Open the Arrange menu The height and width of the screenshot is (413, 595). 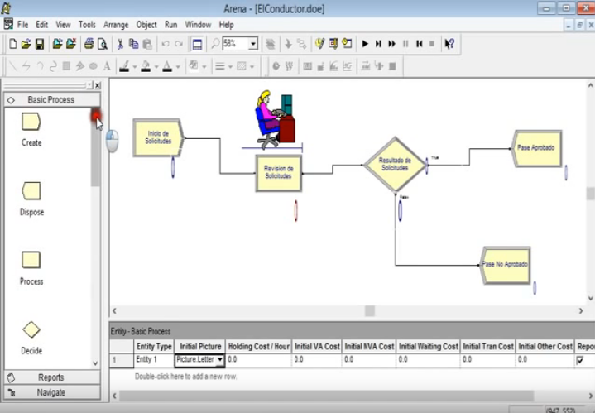click(116, 25)
